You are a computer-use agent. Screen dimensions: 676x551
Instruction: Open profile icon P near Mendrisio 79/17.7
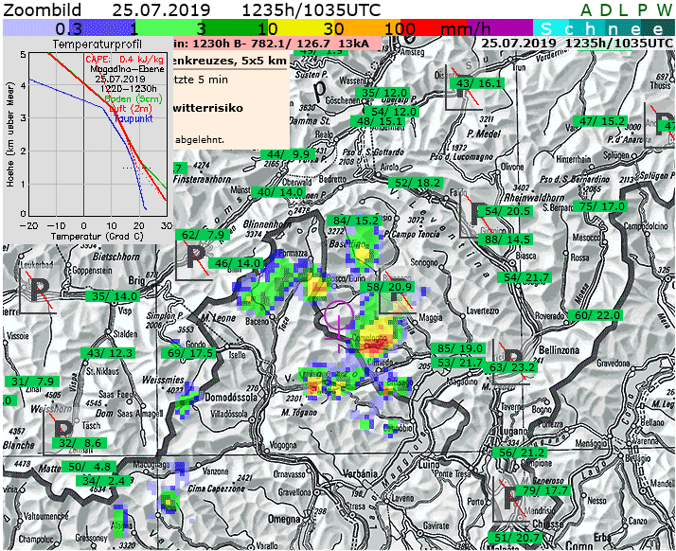point(510,499)
